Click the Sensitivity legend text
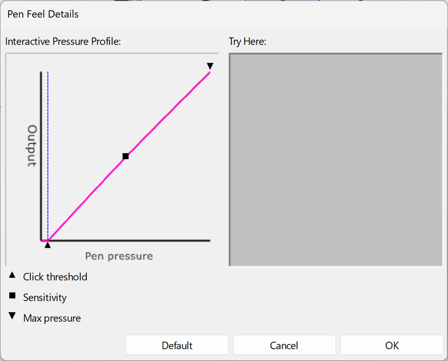The width and height of the screenshot is (448, 361). tap(45, 297)
